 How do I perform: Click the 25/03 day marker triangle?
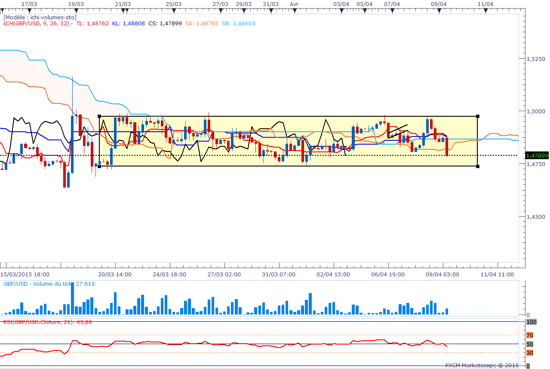point(173,10)
